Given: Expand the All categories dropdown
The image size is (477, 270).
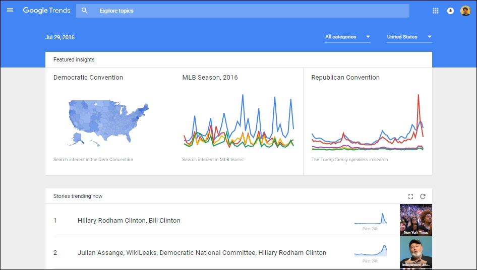Looking at the screenshot, I should (347, 37).
